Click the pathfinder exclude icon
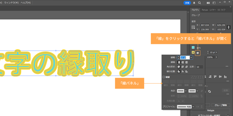Screen dimensions: 233x116 pyautogui.click(x=209, y=92)
